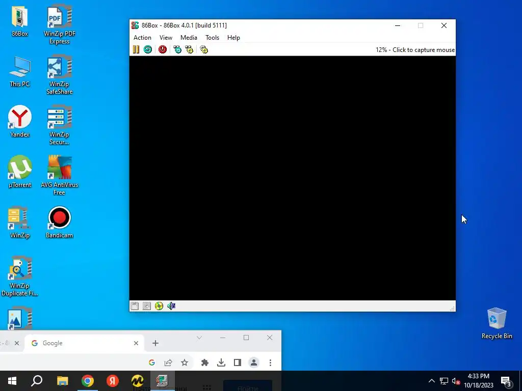Click the sound status bar icon
522x391 pixels.
pos(171,306)
